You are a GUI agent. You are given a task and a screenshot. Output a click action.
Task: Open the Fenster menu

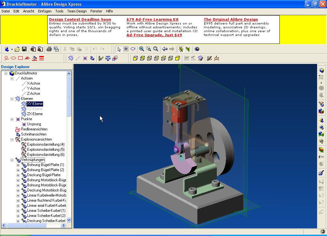point(96,11)
